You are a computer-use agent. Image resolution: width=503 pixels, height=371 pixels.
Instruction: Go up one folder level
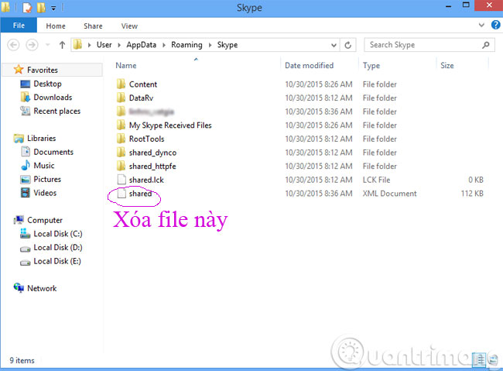(62, 45)
